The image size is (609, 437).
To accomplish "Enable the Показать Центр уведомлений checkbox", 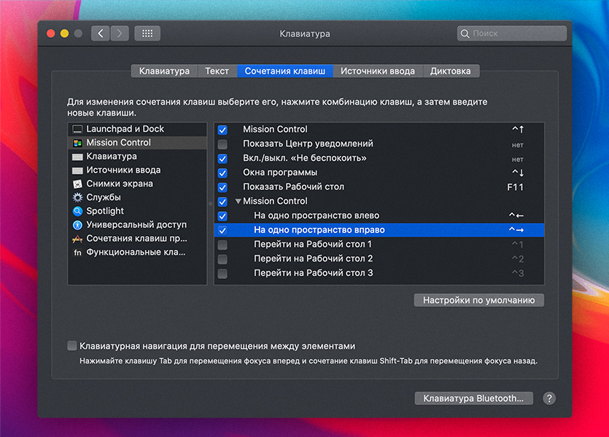I will click(x=222, y=144).
